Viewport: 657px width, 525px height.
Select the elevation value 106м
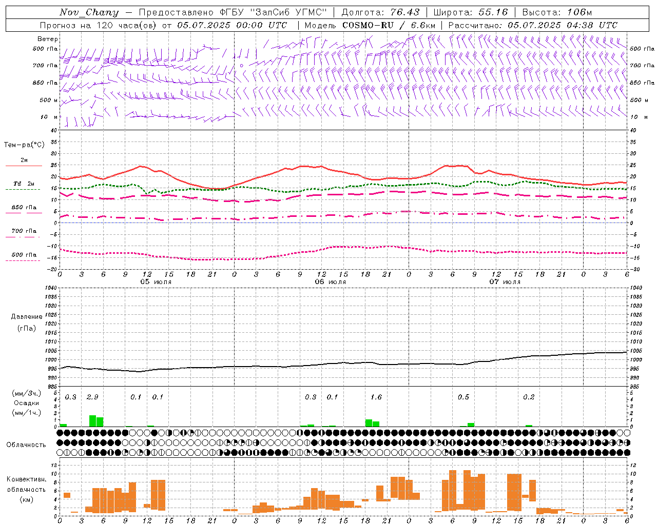579,12
